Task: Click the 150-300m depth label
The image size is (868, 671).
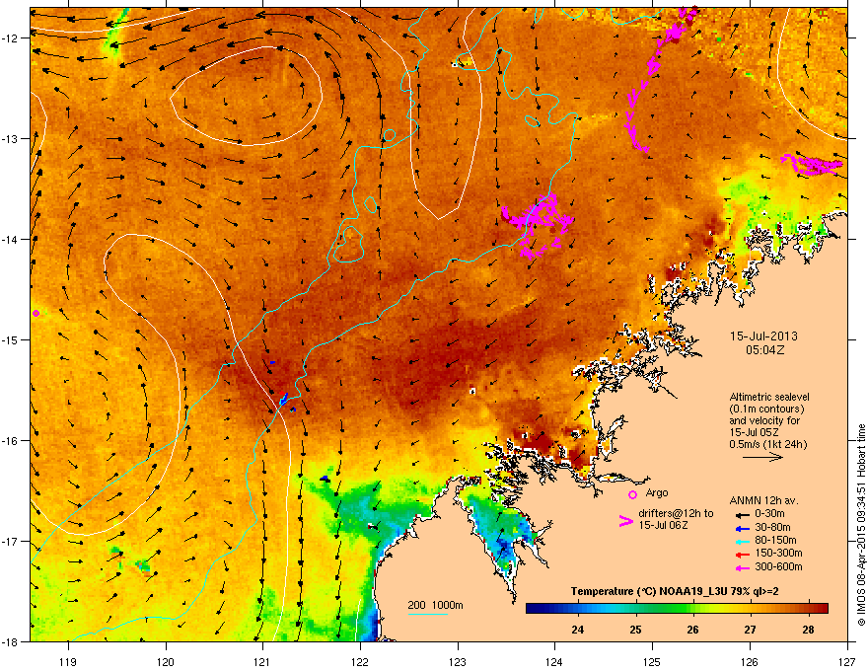Action: (x=778, y=553)
